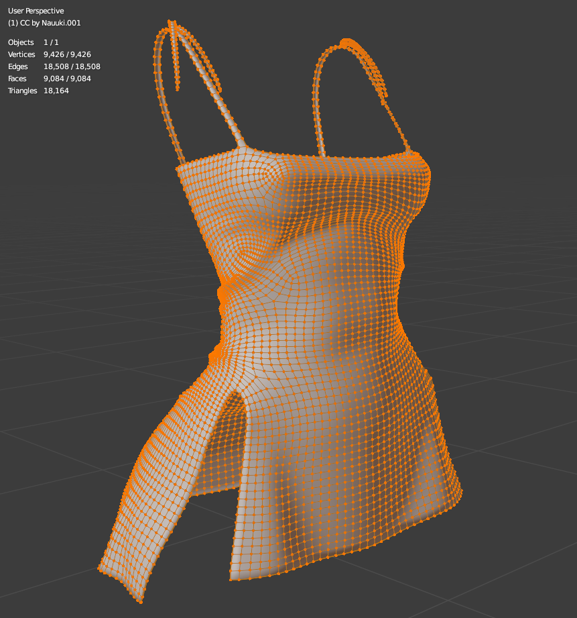Click the Vertices 9,426 / 9,426 statistic
The width and height of the screenshot is (577, 618).
point(49,54)
